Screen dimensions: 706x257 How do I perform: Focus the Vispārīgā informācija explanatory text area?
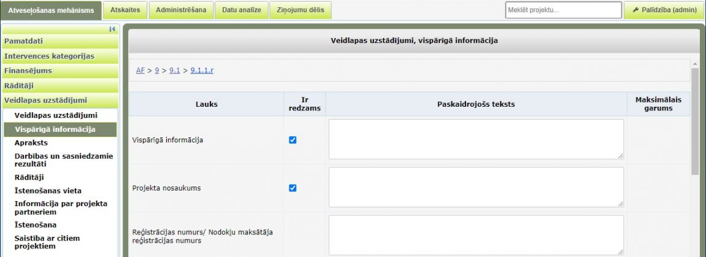pyautogui.click(x=476, y=139)
